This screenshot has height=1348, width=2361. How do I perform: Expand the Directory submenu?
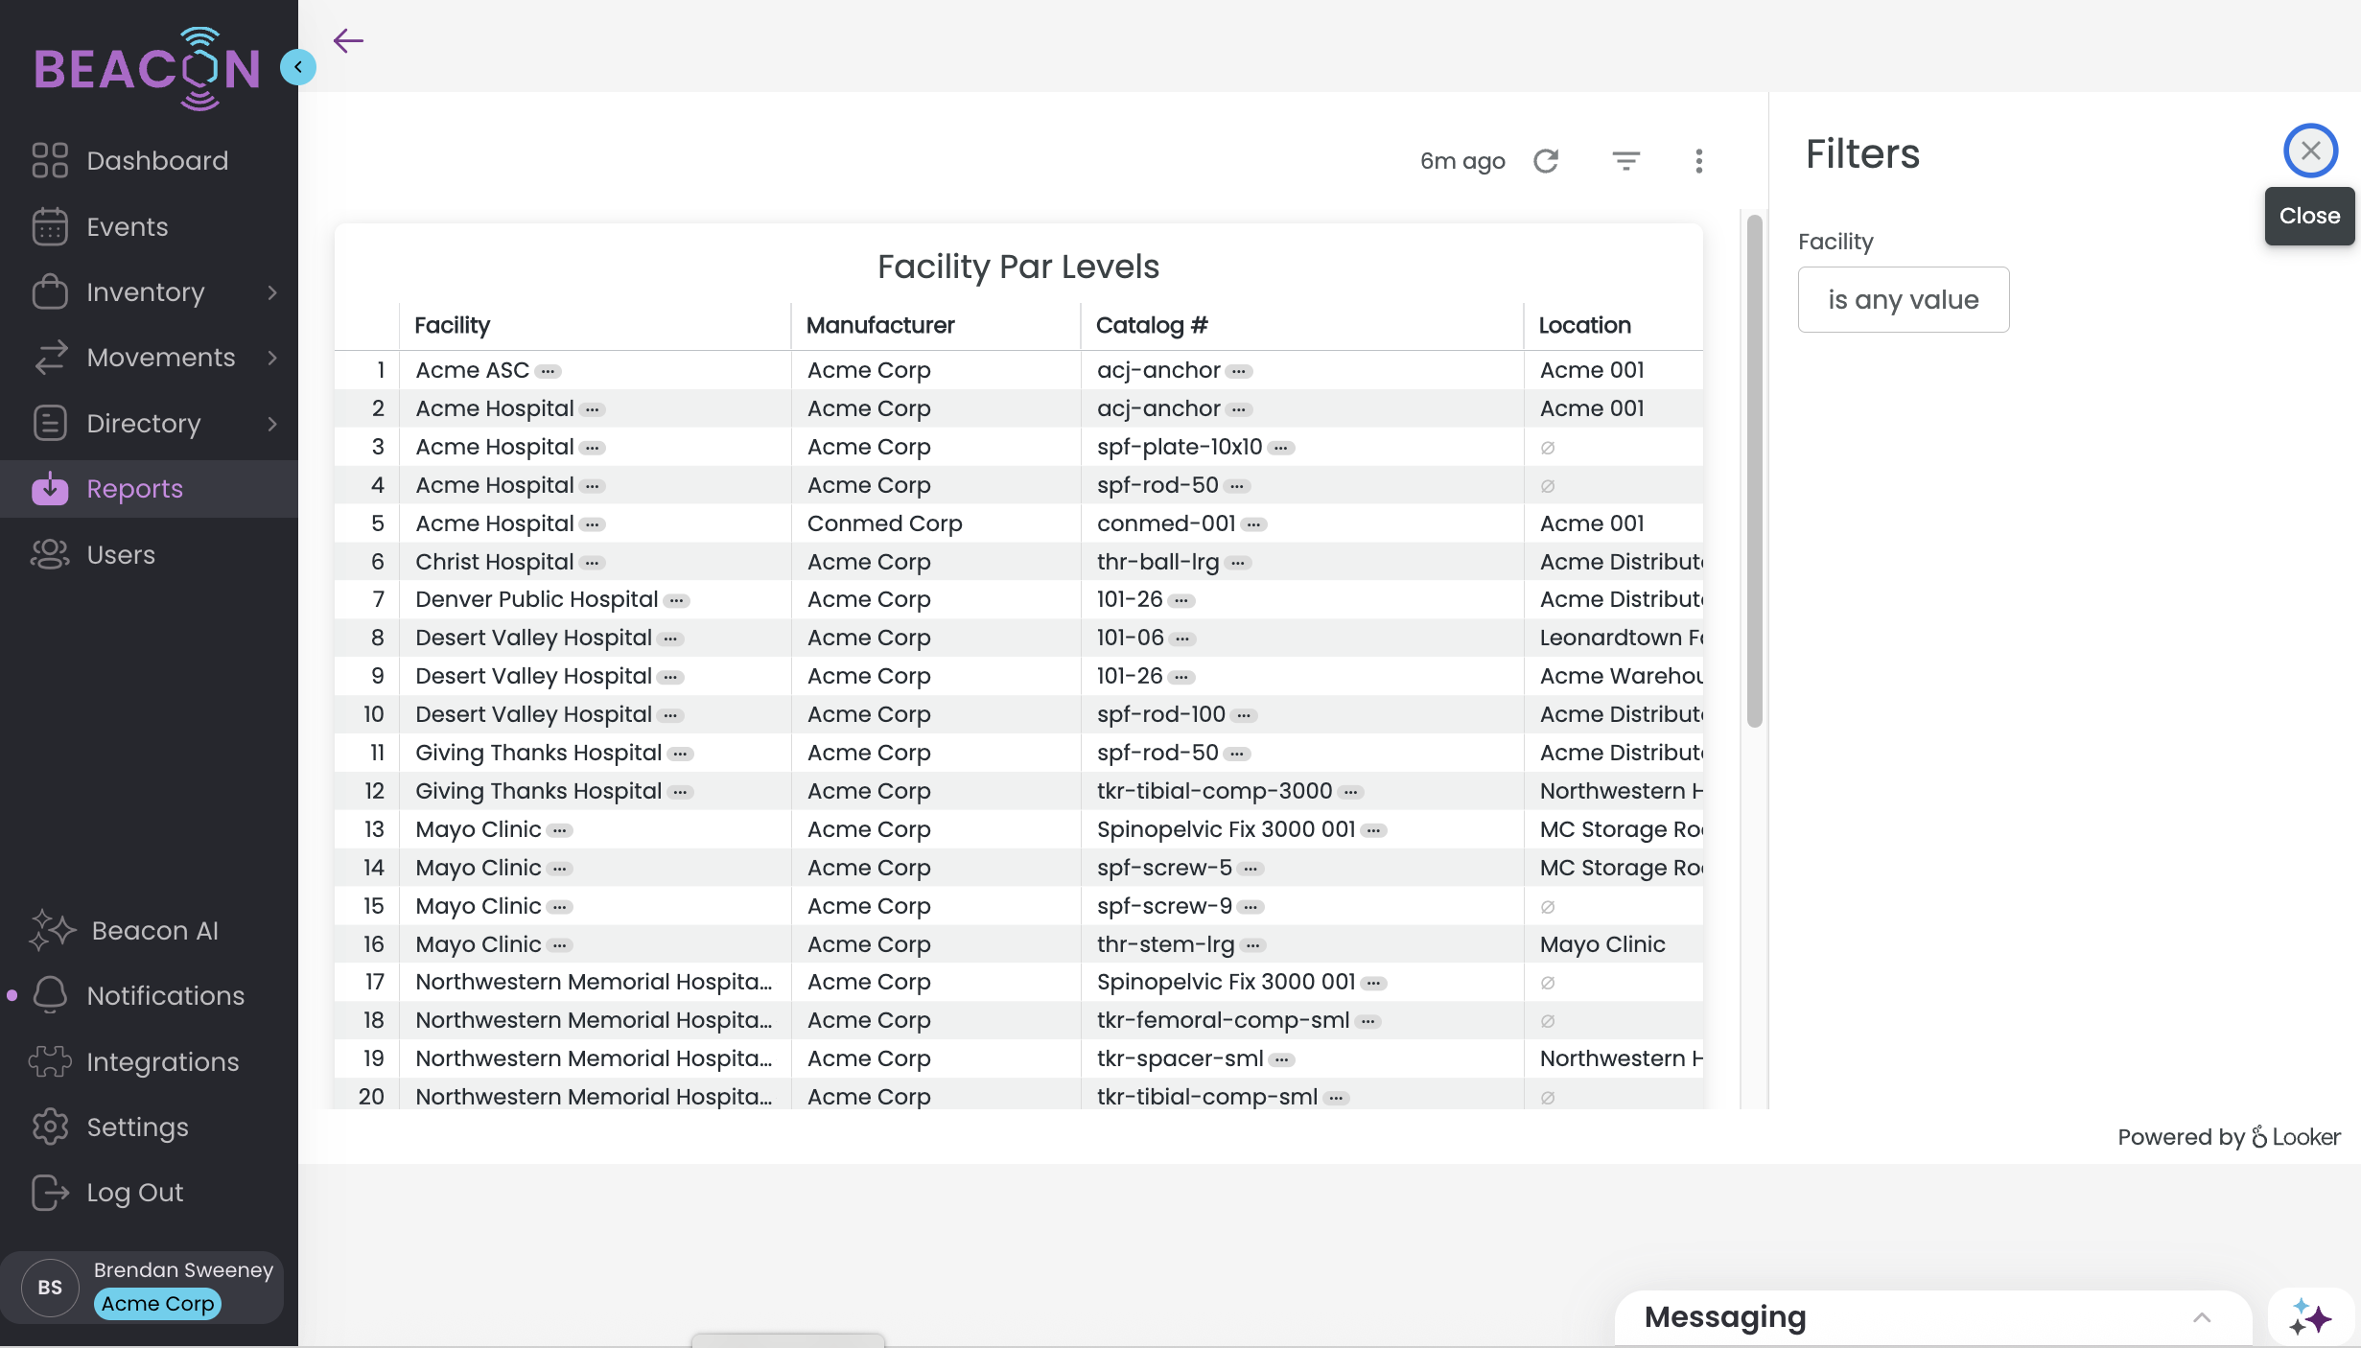coord(272,424)
